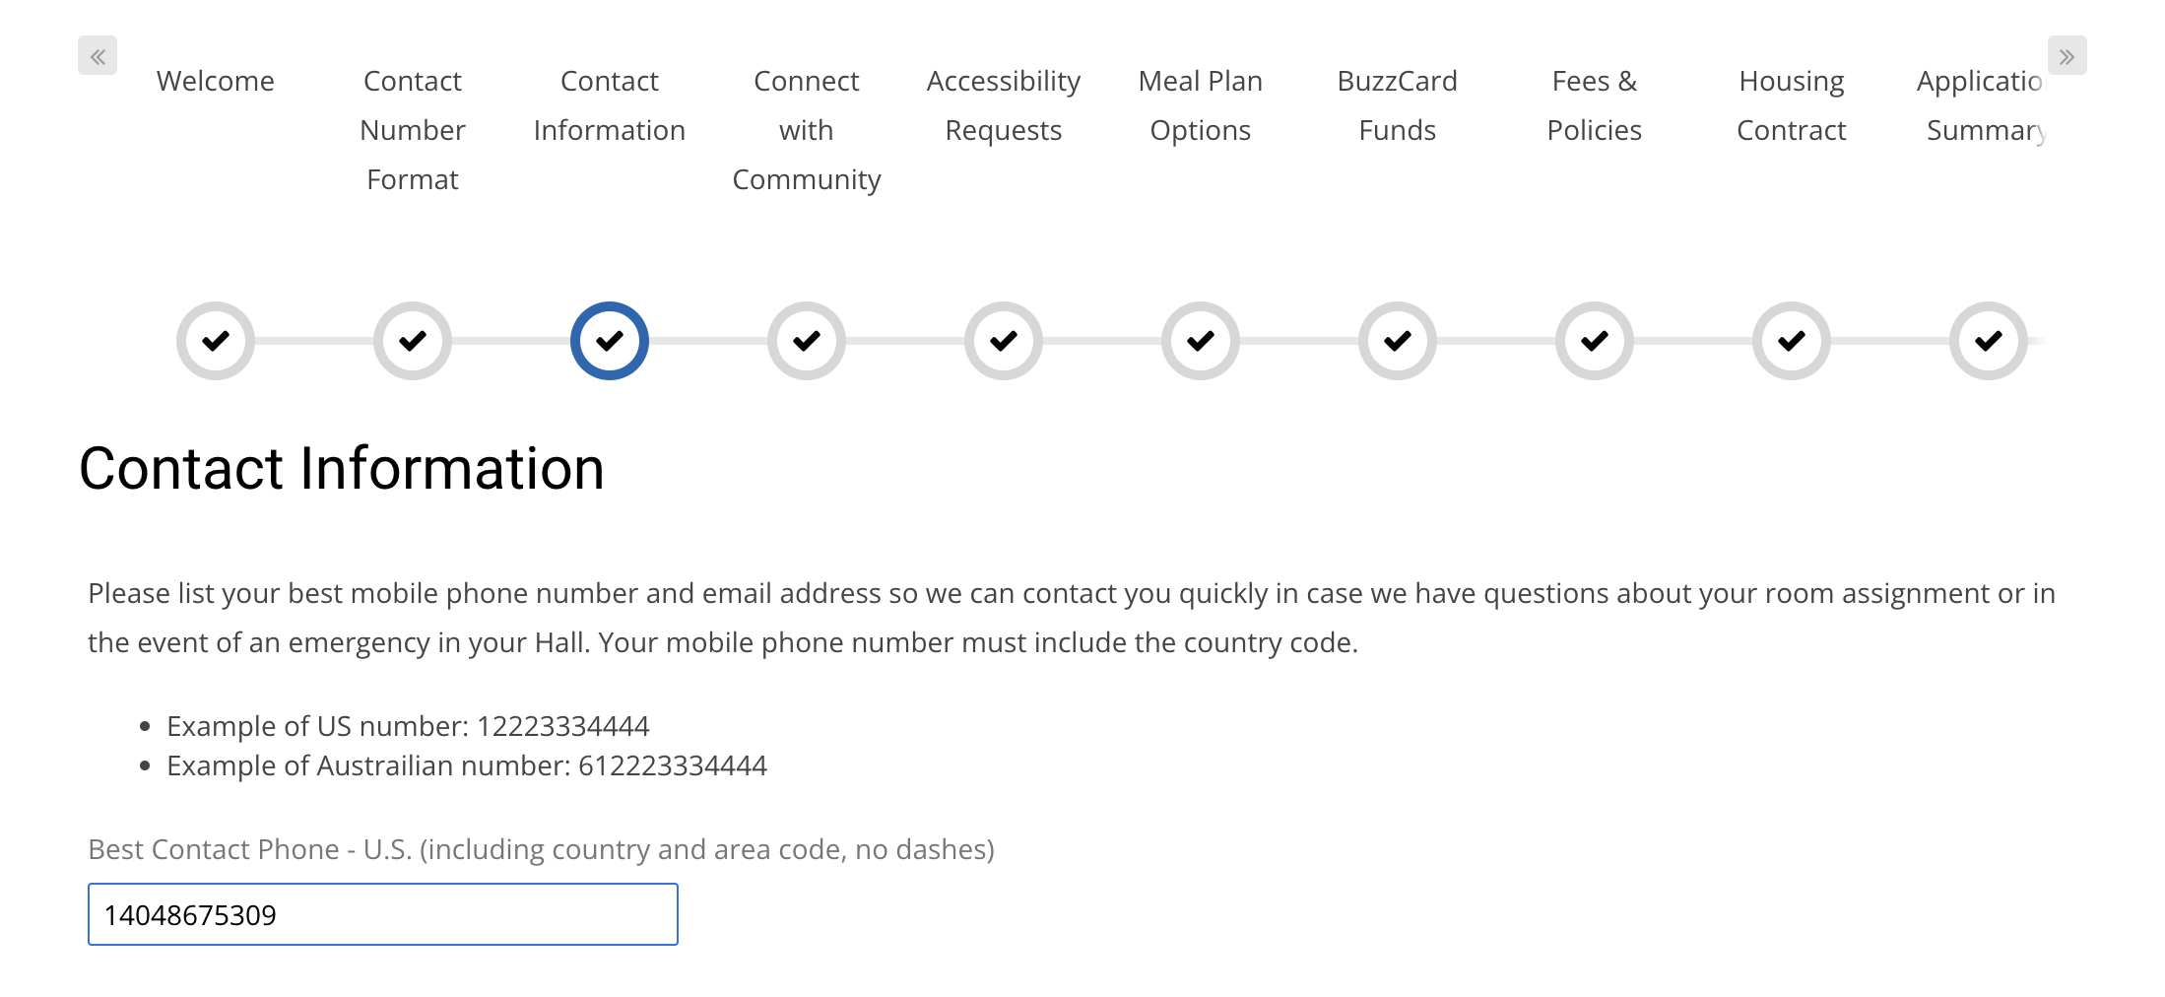
Task: Select the Meal Plan Options step circle
Action: tap(1201, 341)
